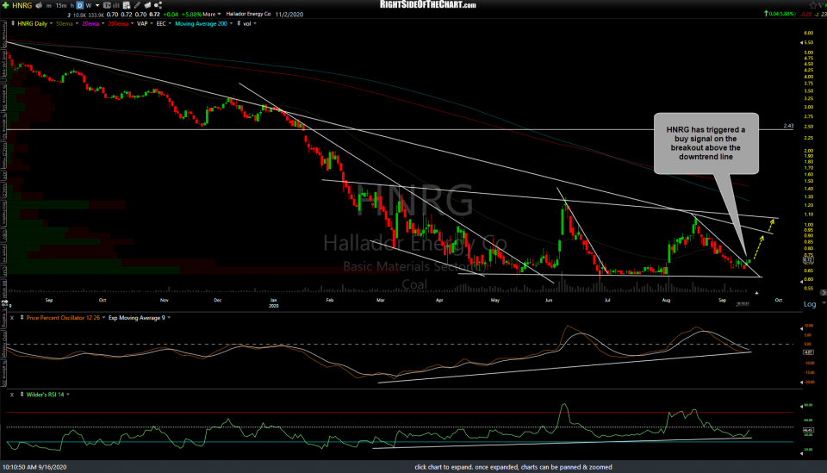This screenshot has width=827, height=473.
Task: Click the Sep 2020 label on time axis
Action: [722, 301]
